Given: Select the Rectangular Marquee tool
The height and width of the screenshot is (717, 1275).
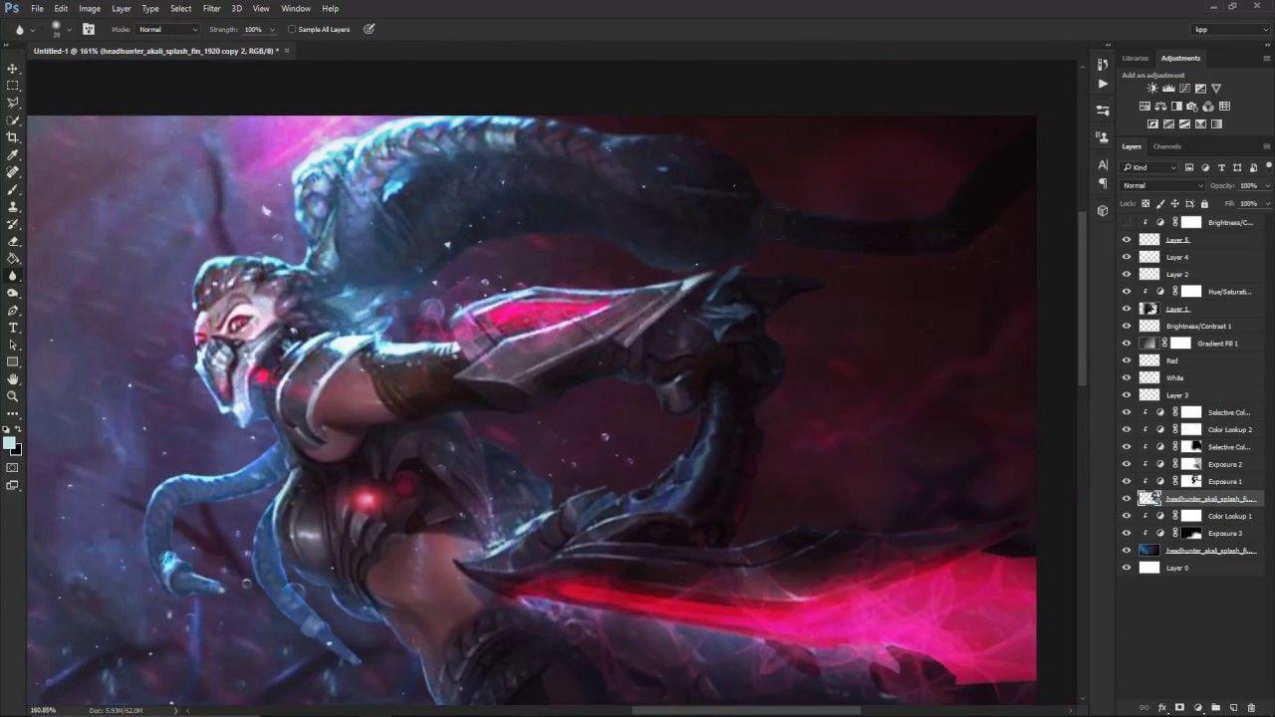Looking at the screenshot, I should point(13,86).
